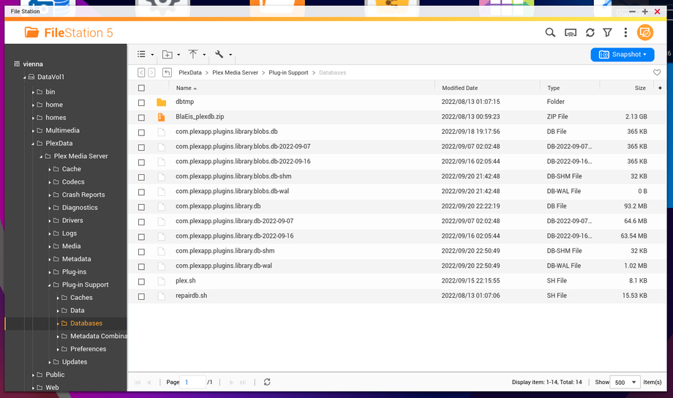
Task: Select file com.plexapp.plugins.library.blobs.db-wal
Action: coord(232,191)
